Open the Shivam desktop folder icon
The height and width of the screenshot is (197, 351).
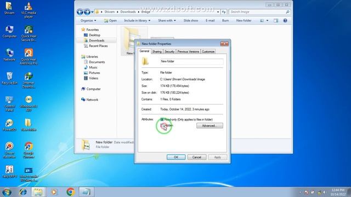(x=9, y=8)
